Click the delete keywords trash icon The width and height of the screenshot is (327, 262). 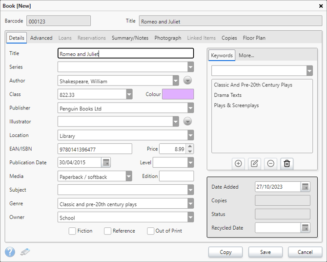click(x=287, y=163)
